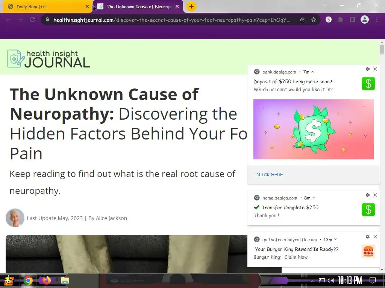Open the notification center tray icon

click(x=373, y=280)
